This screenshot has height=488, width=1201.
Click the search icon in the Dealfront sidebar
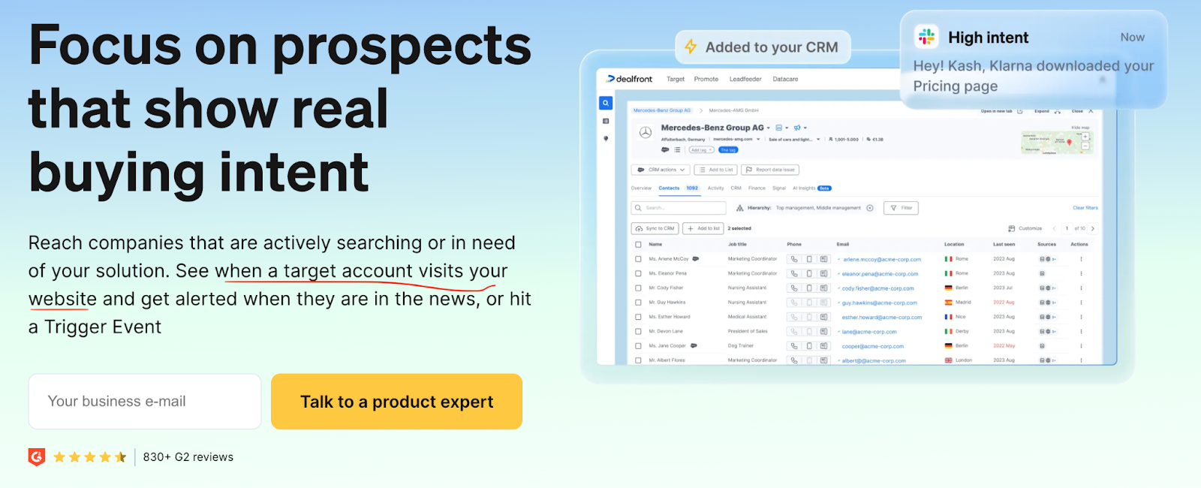(x=605, y=103)
